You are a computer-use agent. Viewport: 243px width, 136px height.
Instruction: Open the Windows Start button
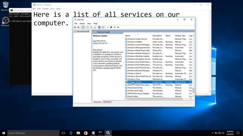pos(3,133)
